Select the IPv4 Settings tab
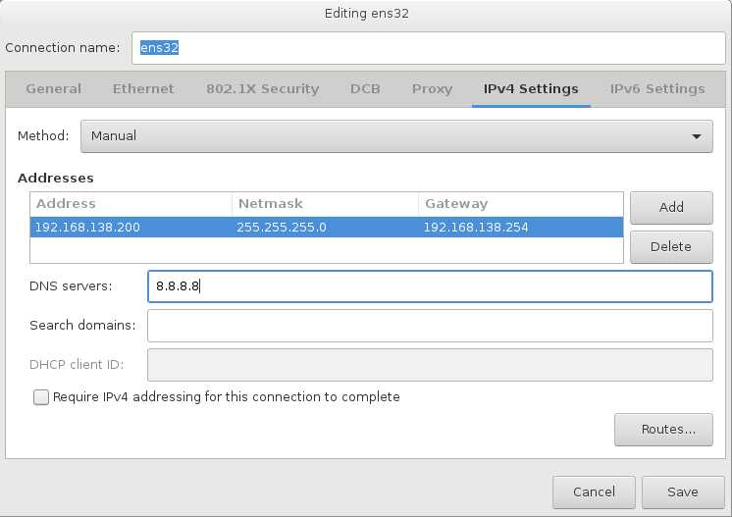Image resolution: width=732 pixels, height=517 pixels. [531, 88]
